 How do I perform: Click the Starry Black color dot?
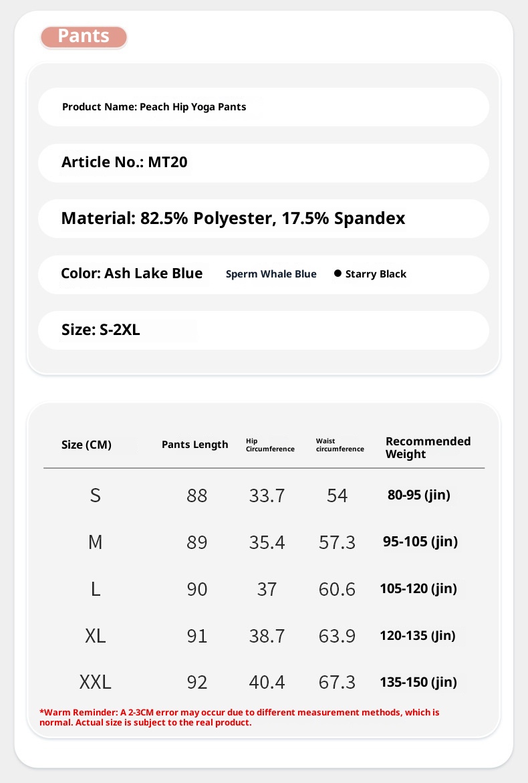pos(338,273)
